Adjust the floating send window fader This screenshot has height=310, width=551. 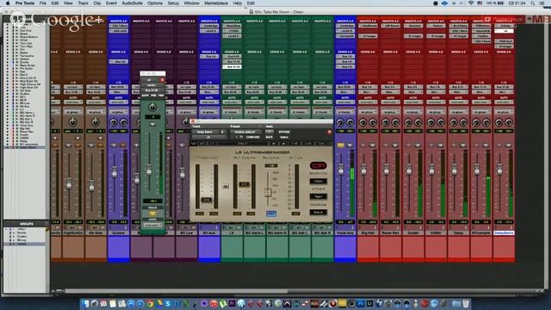(x=149, y=171)
